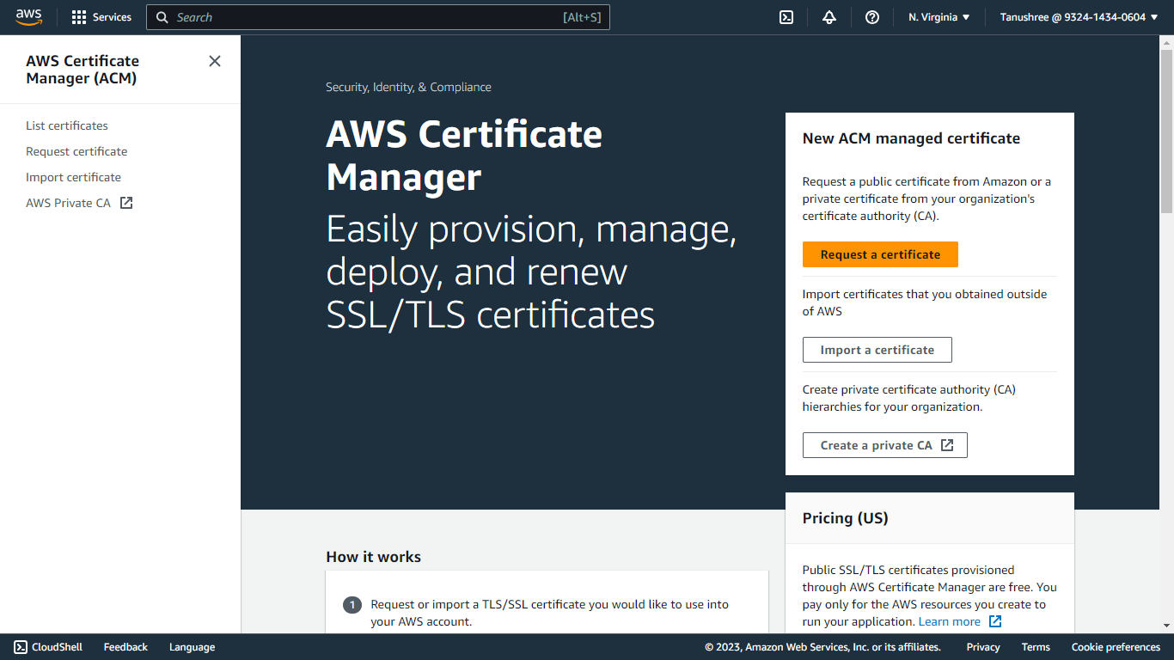Open List certificates in sidebar

point(67,125)
